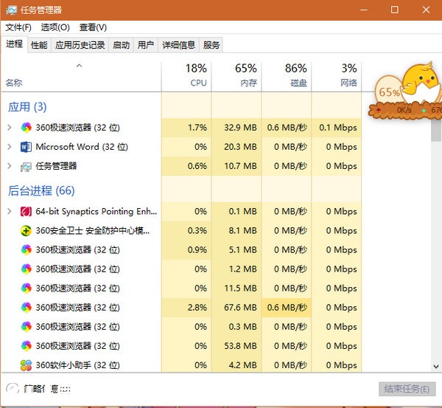Click the 360软件小助手 icon

coord(27,365)
